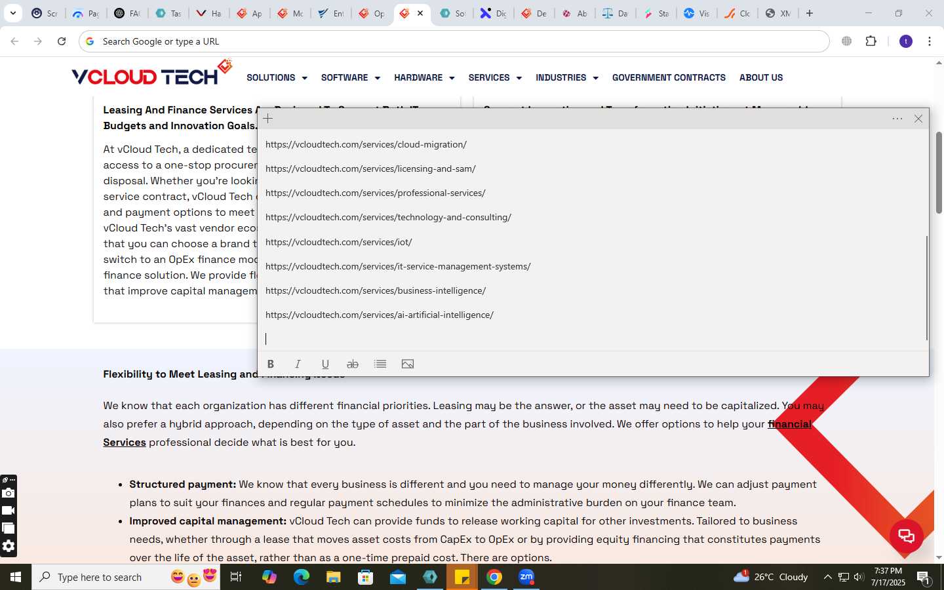Expand the Services menu
944x590 pixels.
(x=495, y=77)
